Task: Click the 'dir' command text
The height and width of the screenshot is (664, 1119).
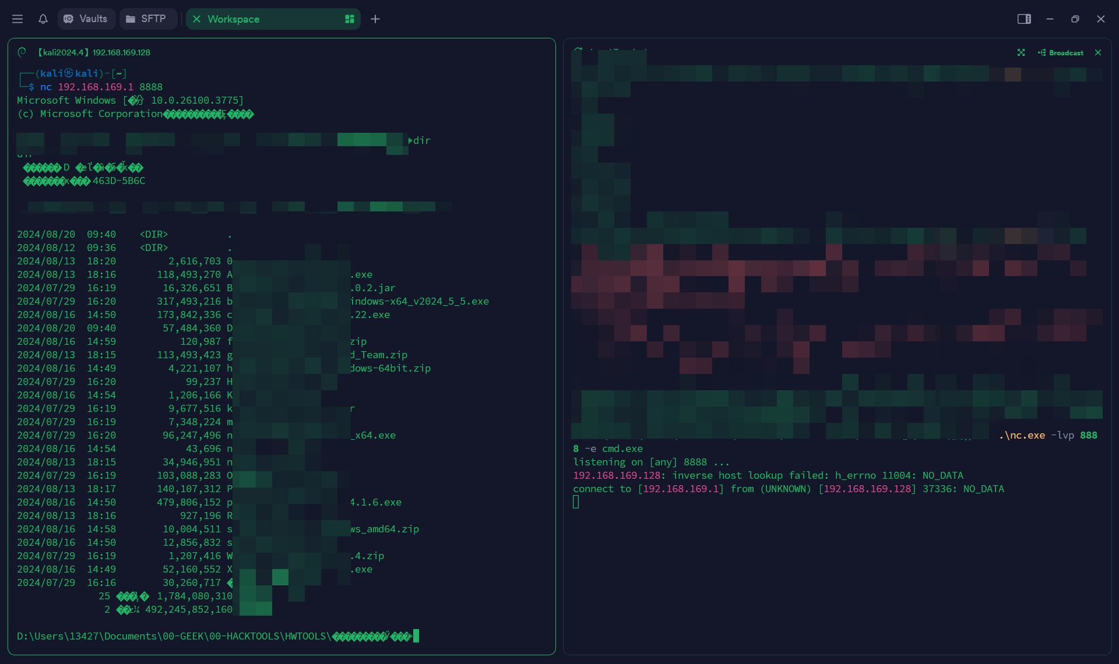Action: click(x=422, y=140)
